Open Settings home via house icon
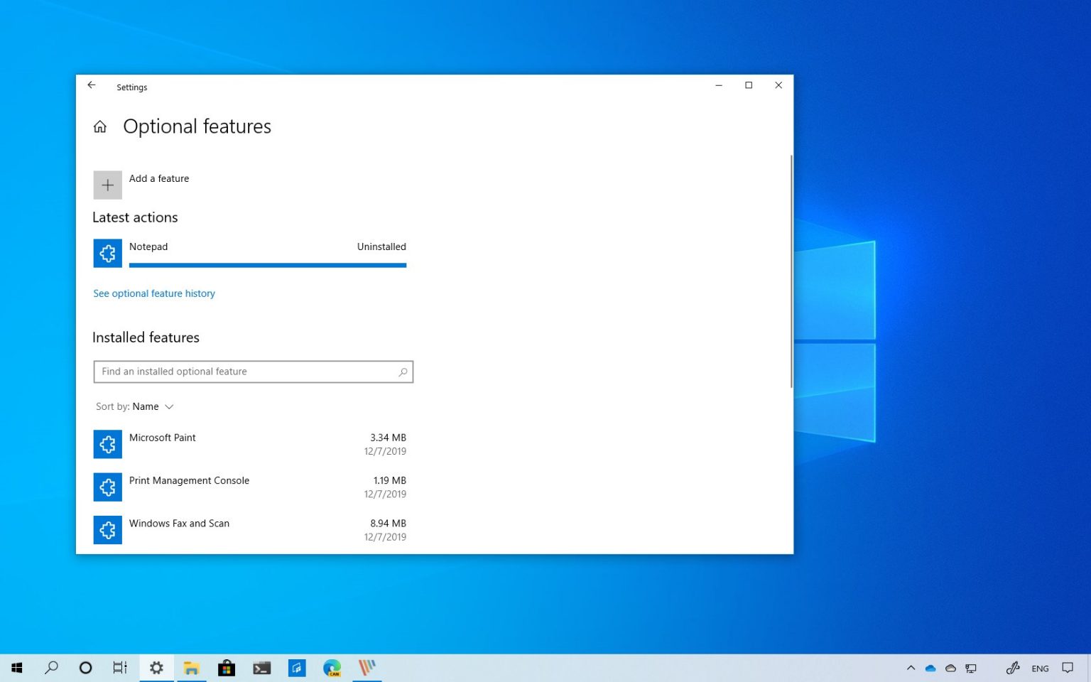The image size is (1091, 682). (100, 126)
